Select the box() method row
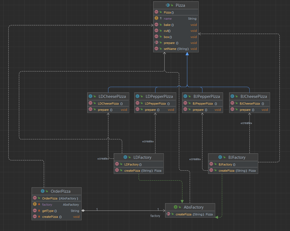This screenshot has width=290, height=231. click(x=176, y=37)
